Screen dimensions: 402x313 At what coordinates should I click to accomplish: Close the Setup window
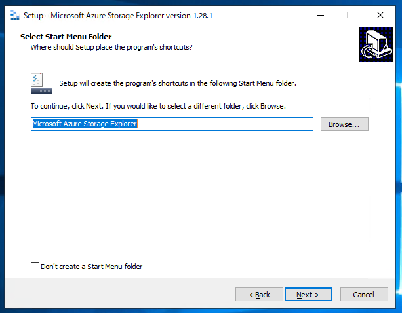[380, 15]
